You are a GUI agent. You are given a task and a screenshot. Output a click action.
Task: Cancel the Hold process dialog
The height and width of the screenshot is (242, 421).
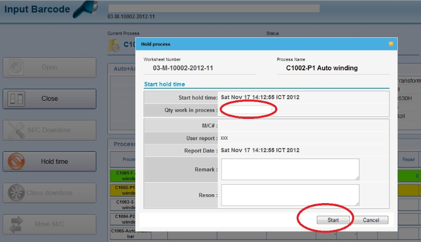coord(371,220)
